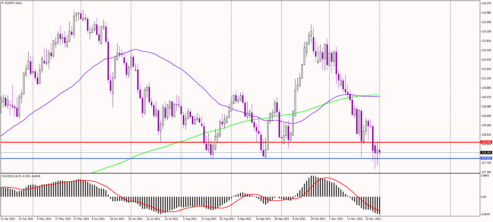
Task: Click the 1 Nov 2021 date label
Action: 336,219
